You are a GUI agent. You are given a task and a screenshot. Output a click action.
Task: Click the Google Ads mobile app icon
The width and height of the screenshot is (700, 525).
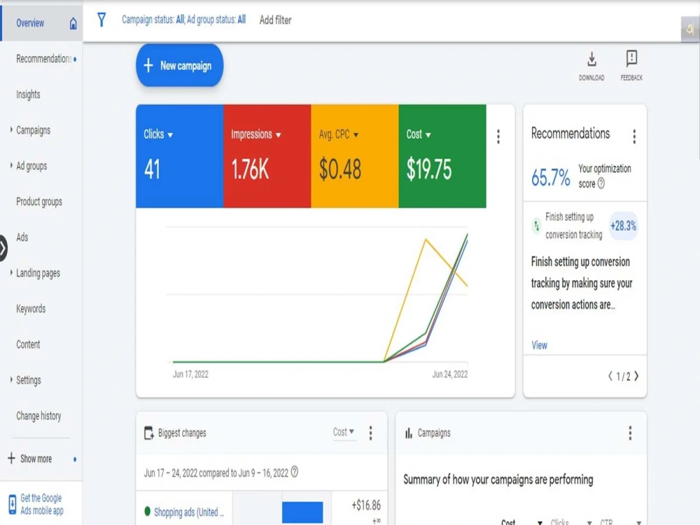click(13, 505)
